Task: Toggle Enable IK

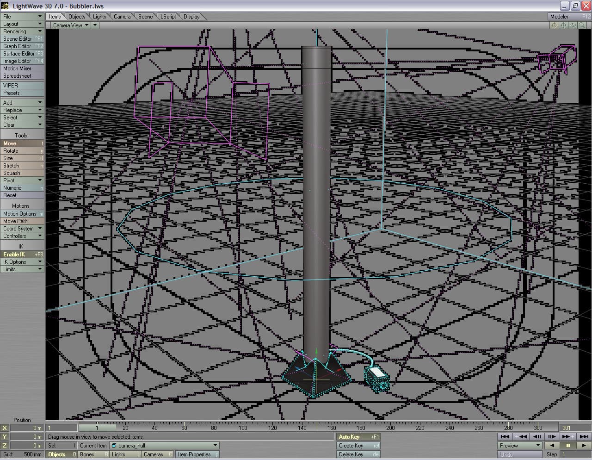Action: click(22, 255)
